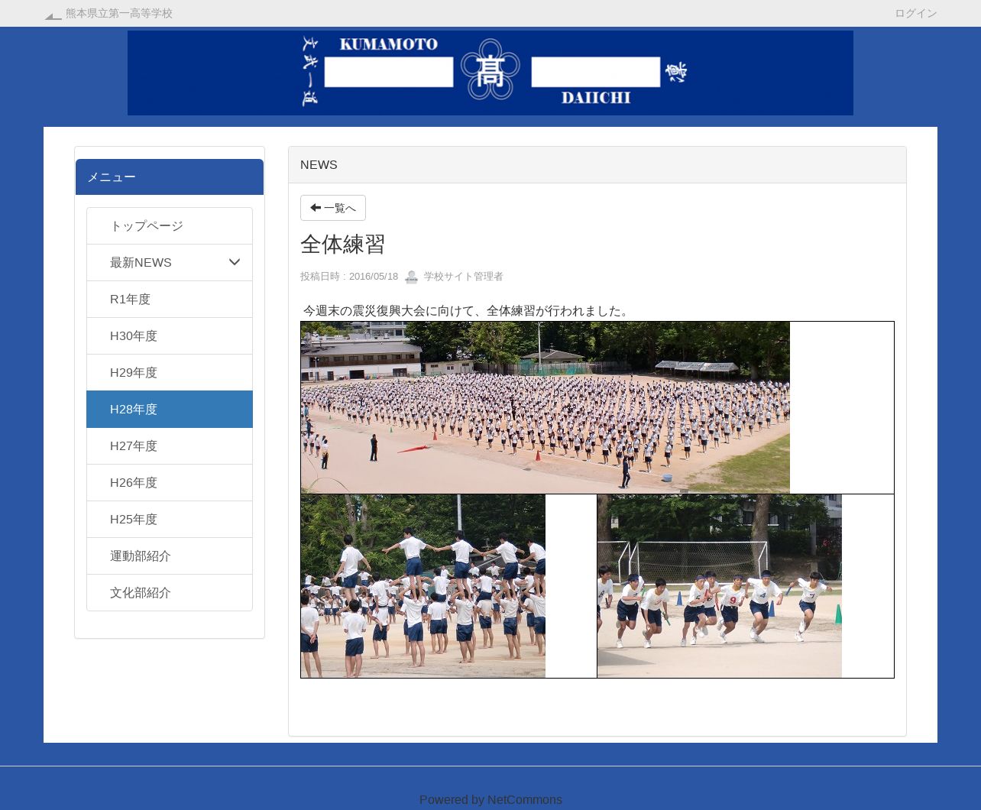
Task: Click the admin avatar icon by 学校サイト管理者
Action: click(411, 277)
